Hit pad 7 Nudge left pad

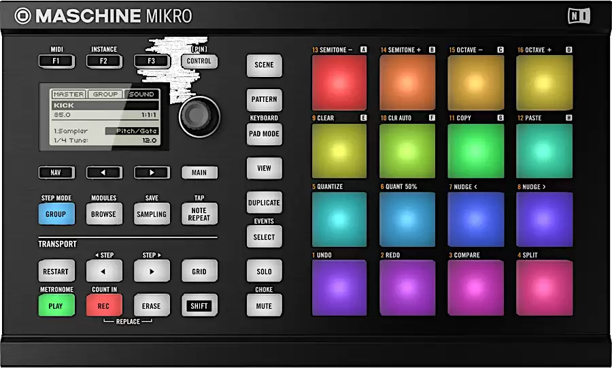coord(476,219)
